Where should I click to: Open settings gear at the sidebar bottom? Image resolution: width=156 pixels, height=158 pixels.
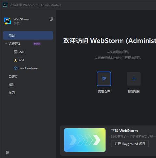click(x=7, y=152)
